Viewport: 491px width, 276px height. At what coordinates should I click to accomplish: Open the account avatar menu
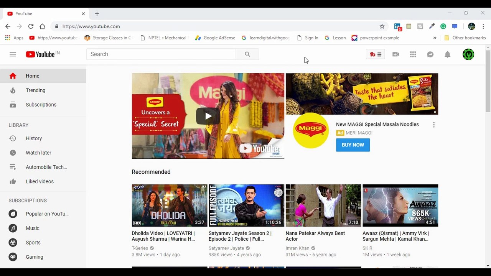[x=468, y=54]
